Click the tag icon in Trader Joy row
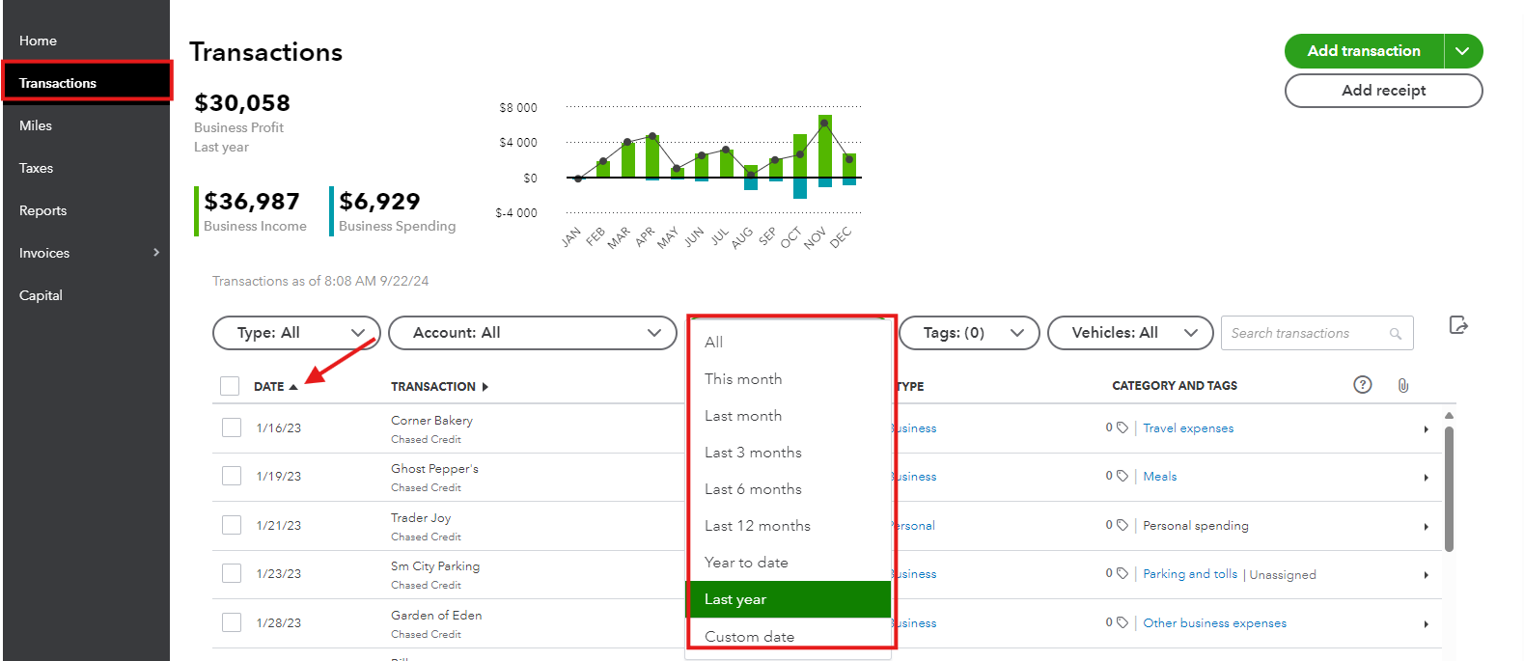Screen dimensions: 1524x661 click(x=1122, y=525)
